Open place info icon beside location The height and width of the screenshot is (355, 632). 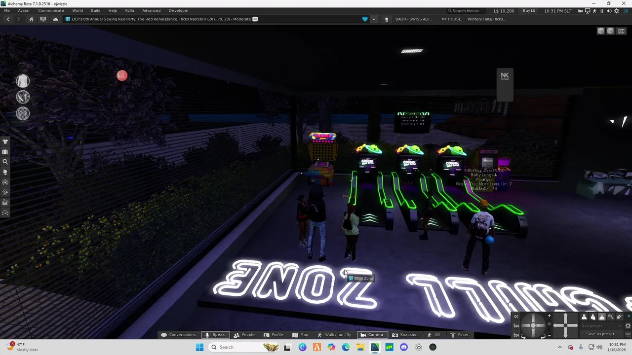point(68,19)
